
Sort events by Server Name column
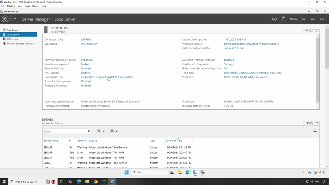[51, 141]
